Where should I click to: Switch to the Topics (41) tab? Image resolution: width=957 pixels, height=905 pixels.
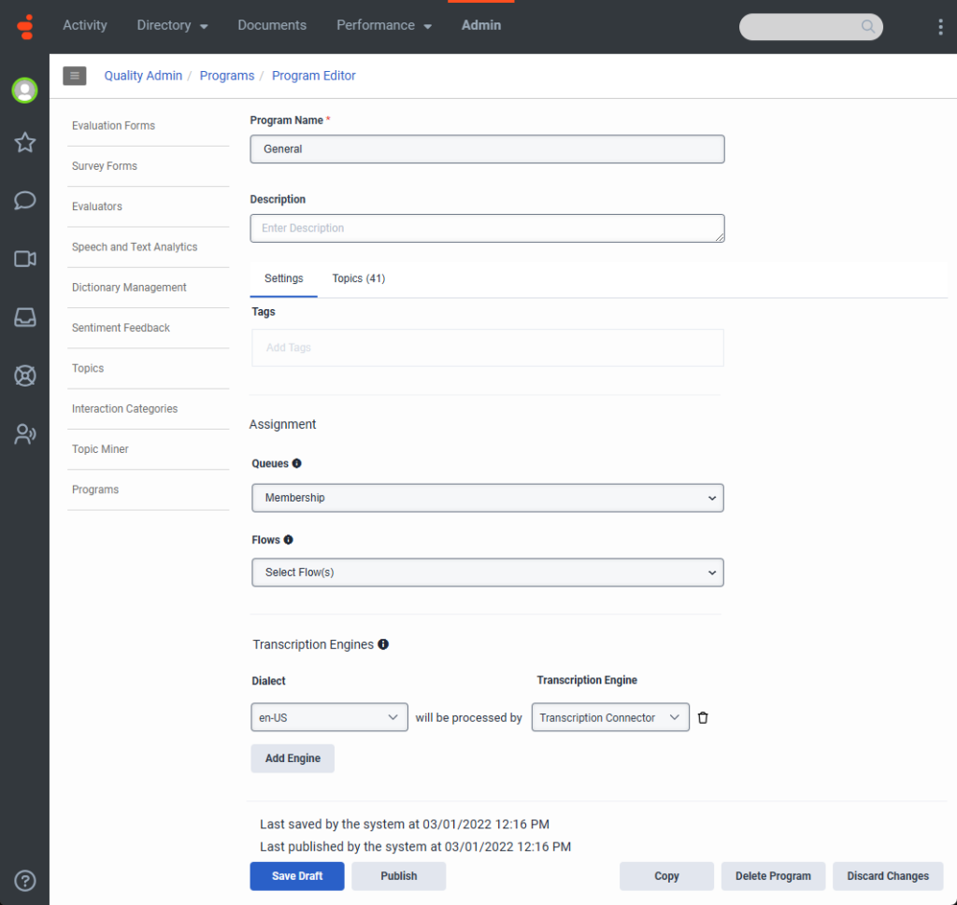pyautogui.click(x=359, y=278)
